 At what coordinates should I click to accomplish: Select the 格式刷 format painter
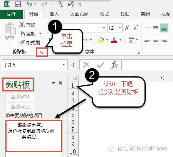pos(29,42)
